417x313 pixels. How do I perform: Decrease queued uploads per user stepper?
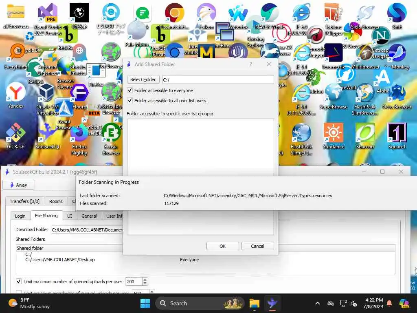pos(145,284)
